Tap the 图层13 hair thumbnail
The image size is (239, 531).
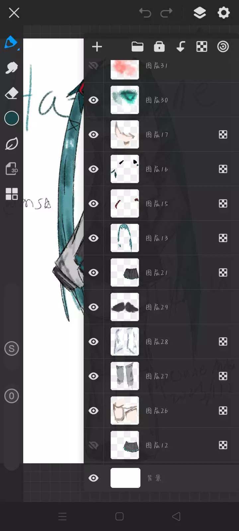[125, 238]
